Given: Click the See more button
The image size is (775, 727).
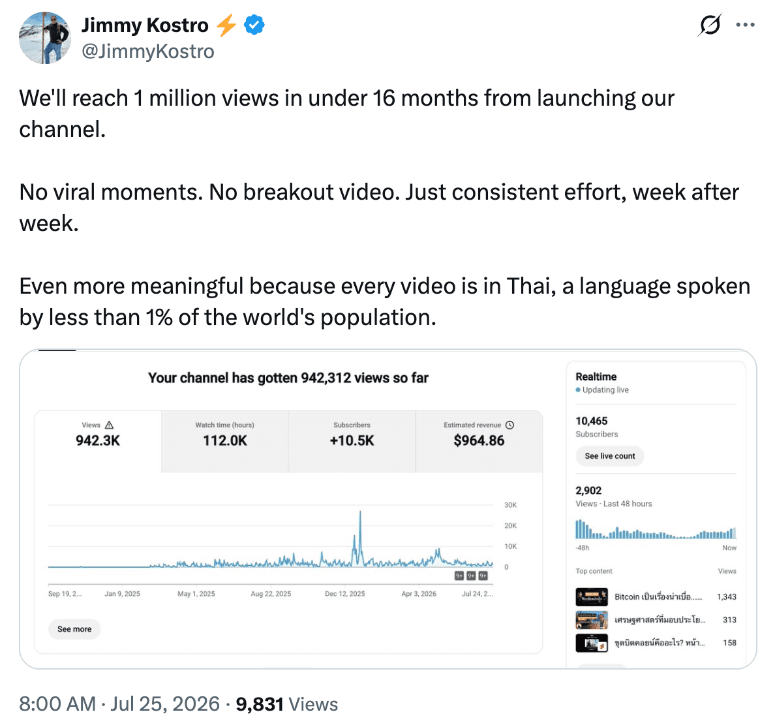Looking at the screenshot, I should coord(74,629).
